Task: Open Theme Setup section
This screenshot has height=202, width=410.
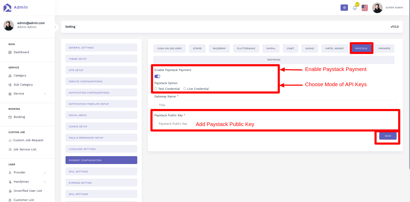Action: click(x=101, y=59)
